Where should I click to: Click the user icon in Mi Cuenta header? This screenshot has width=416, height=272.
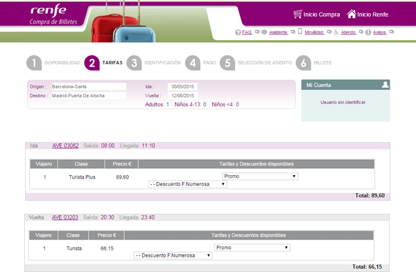click(385, 84)
